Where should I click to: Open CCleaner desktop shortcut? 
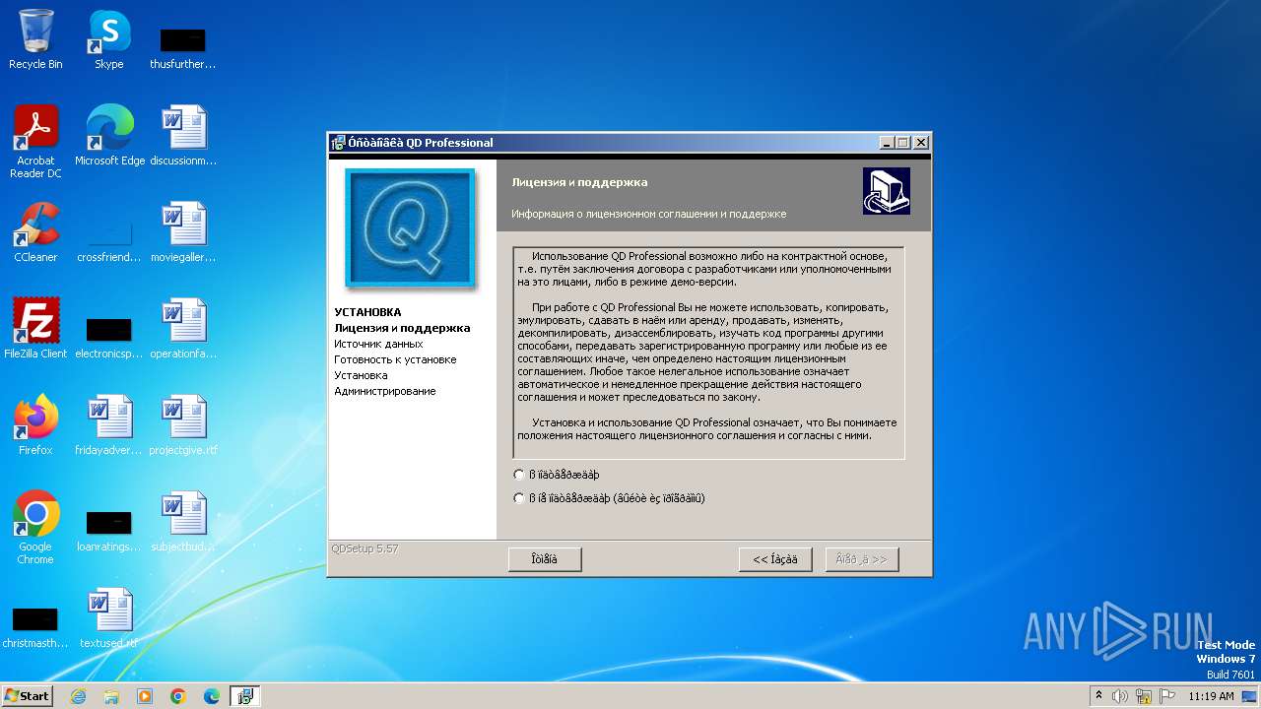(x=35, y=232)
